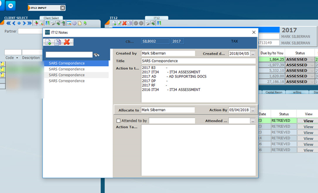Select the highlighted SARS Correspondence note
Image resolution: width=318 pixels, height=193 pixels.
click(77, 63)
